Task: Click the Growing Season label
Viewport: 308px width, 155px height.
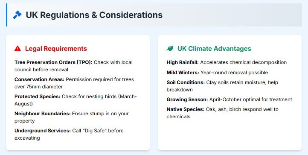Action: point(187,99)
